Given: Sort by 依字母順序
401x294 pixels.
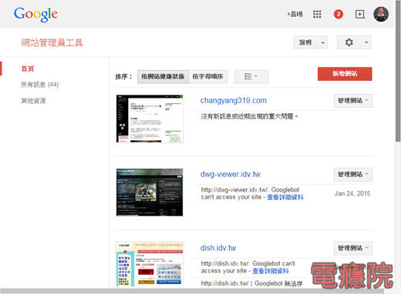Looking at the screenshot, I should click(208, 76).
